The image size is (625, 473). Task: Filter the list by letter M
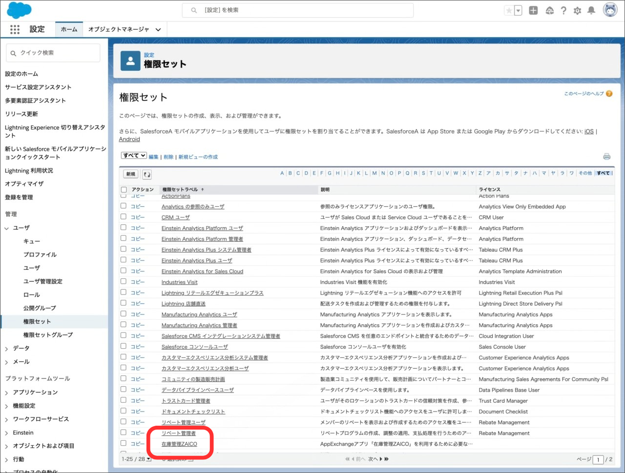point(375,173)
